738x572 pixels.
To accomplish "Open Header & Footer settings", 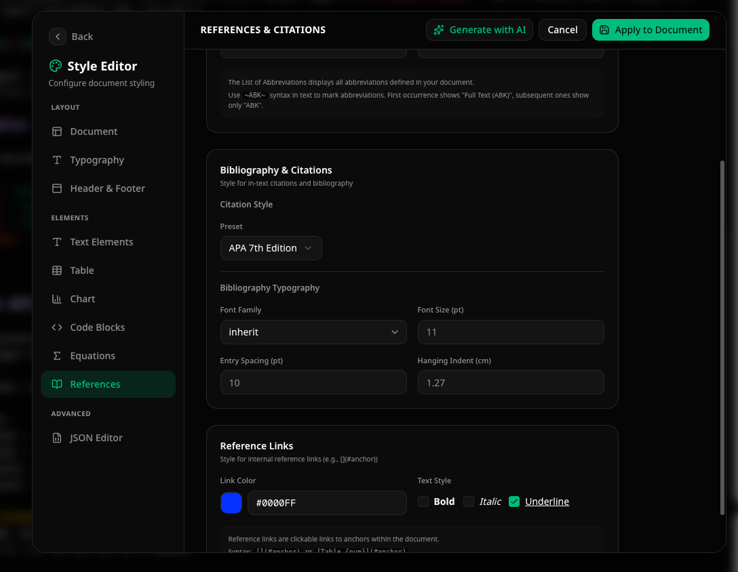I will point(109,188).
